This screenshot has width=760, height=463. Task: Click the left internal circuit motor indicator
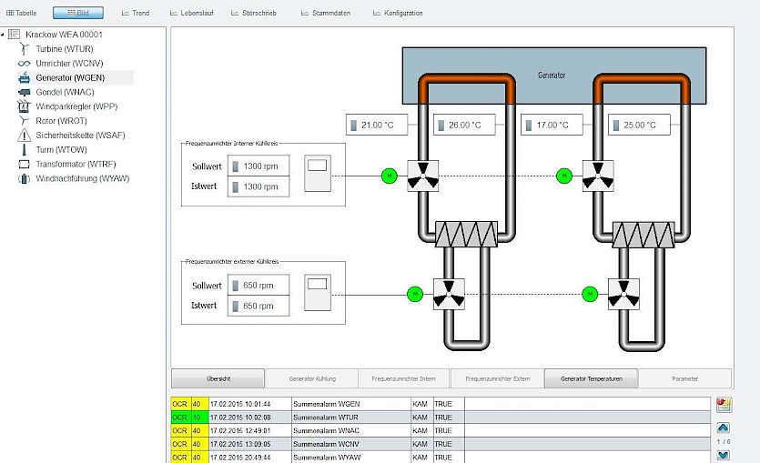pos(390,176)
